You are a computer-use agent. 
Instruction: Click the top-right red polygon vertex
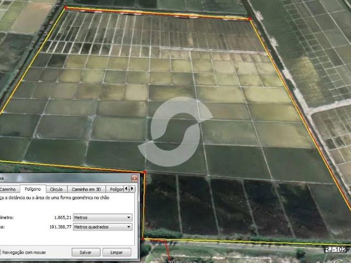(250, 19)
